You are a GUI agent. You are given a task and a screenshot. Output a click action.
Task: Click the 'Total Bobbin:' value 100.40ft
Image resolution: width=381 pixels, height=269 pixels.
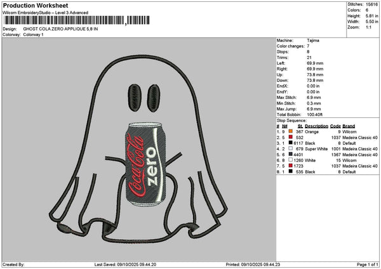click(315, 115)
